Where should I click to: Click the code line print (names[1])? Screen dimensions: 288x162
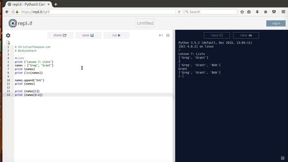[27, 91]
